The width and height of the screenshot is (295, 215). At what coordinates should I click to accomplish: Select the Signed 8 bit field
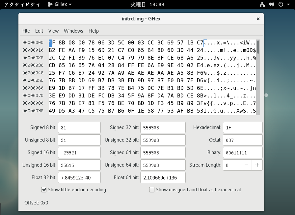click(80, 127)
